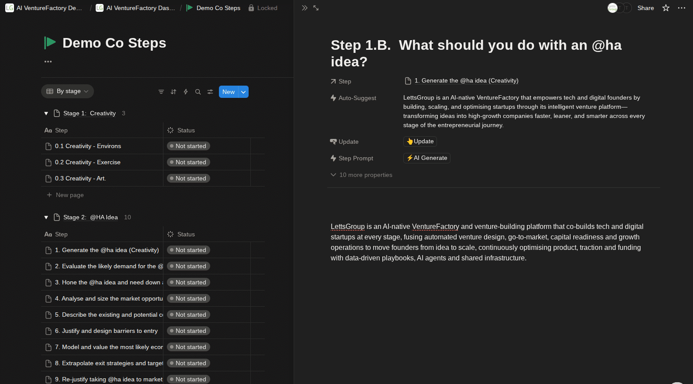Image resolution: width=693 pixels, height=384 pixels.
Task: Open status for 1. Generate the @ha idea
Action: 188,250
